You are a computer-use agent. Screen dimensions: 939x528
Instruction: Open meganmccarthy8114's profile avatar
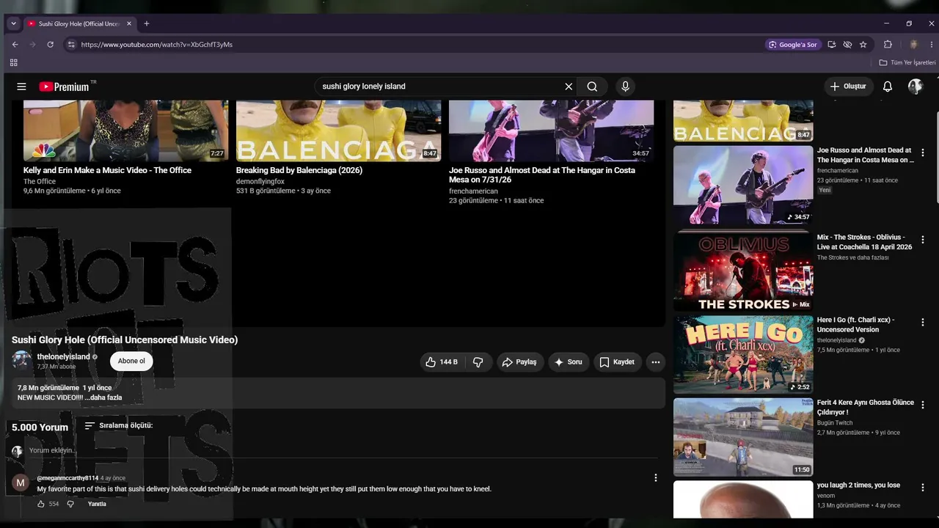pos(21,483)
